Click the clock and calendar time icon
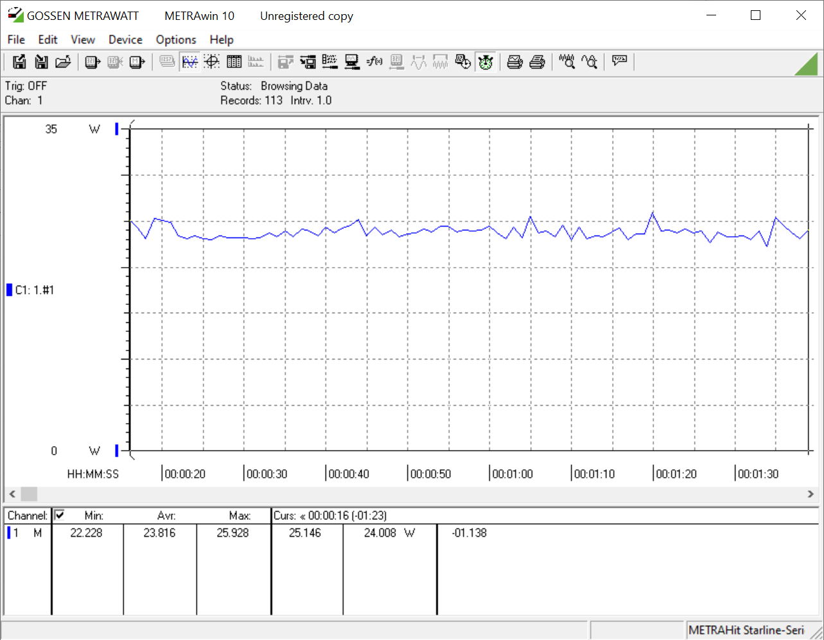Screen dimensions: 824x640 pos(463,62)
